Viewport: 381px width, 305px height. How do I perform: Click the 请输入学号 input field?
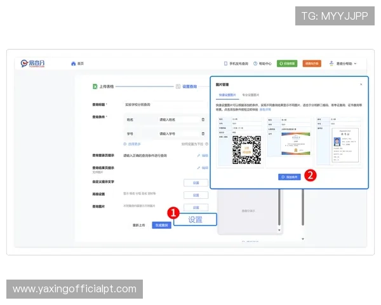(x=178, y=134)
